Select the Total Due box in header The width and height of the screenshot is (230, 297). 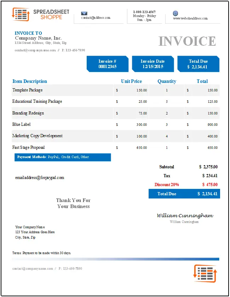point(198,64)
